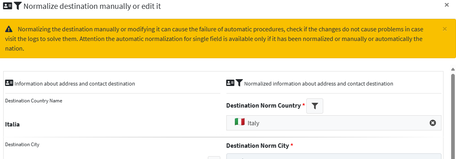Click into the Destination Norm City field
Screen dimensions: 456x159
click(334, 157)
